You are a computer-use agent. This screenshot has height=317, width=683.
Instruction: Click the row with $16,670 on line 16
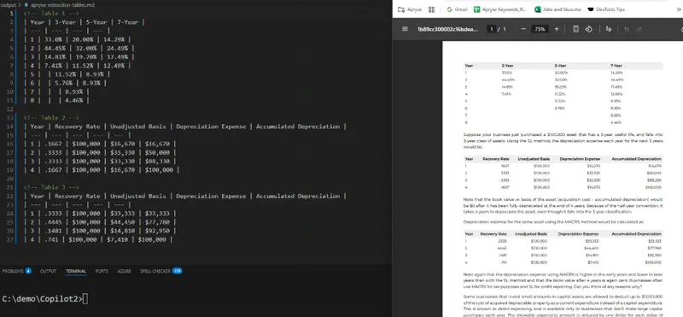point(100,144)
